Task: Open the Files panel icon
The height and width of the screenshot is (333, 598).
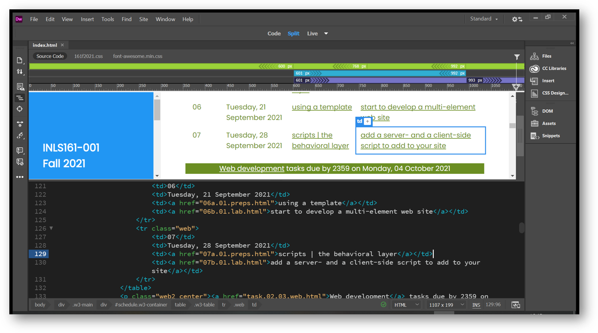Action: pos(534,56)
